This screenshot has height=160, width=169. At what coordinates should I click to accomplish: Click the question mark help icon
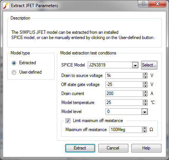point(143,4)
